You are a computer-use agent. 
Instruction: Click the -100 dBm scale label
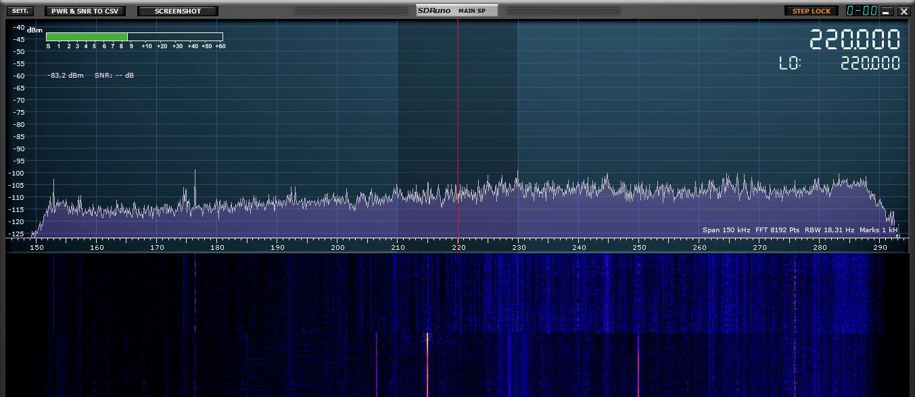click(16, 173)
